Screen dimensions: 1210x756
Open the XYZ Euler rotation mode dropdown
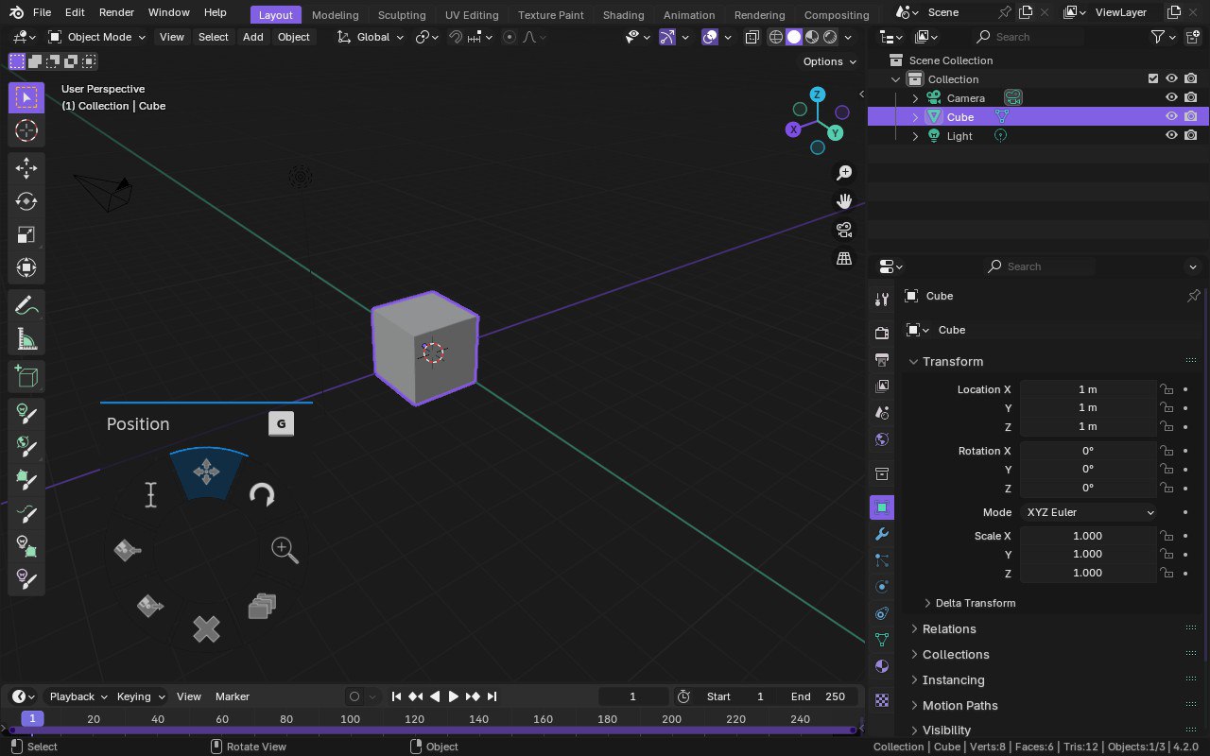coord(1089,512)
